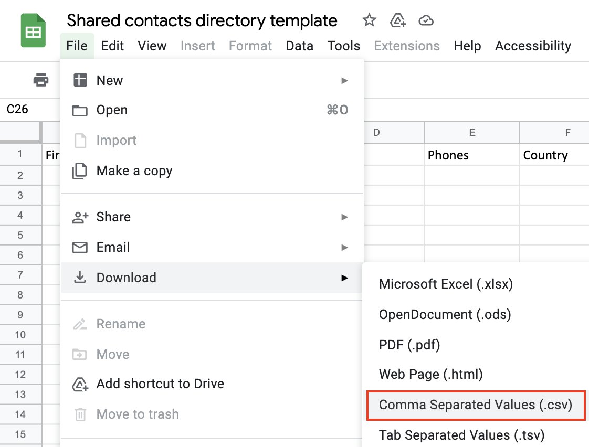Download as Microsoft Excel (.xlsx)
Viewport: 589px width, 447px height.
(446, 284)
